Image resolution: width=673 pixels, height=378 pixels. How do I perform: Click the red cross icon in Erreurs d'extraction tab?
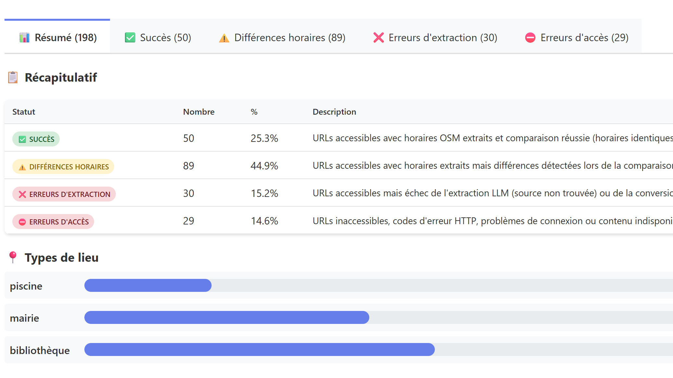click(379, 38)
